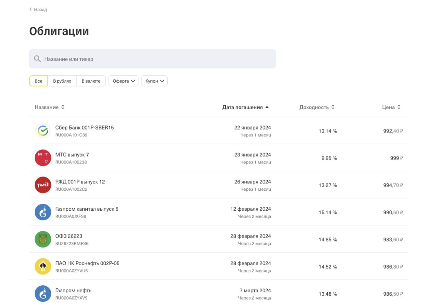The width and height of the screenshot is (435, 306).
Task: Select the 'Все' filter option
Action: [38, 81]
